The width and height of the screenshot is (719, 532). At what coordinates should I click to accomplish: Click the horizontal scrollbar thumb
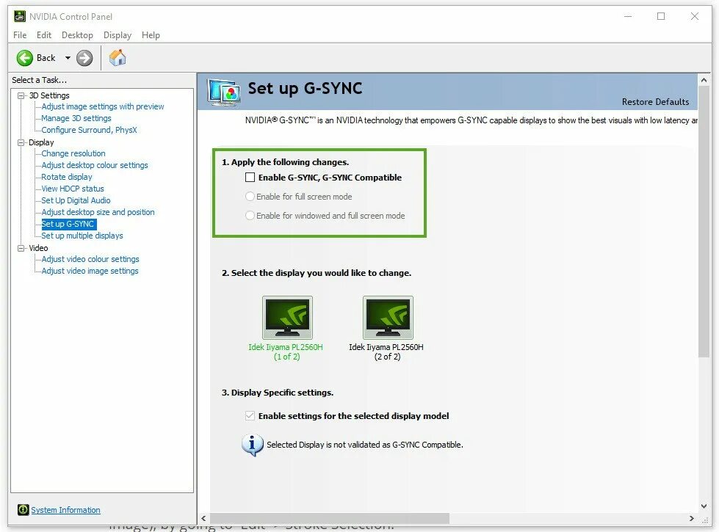(330, 518)
